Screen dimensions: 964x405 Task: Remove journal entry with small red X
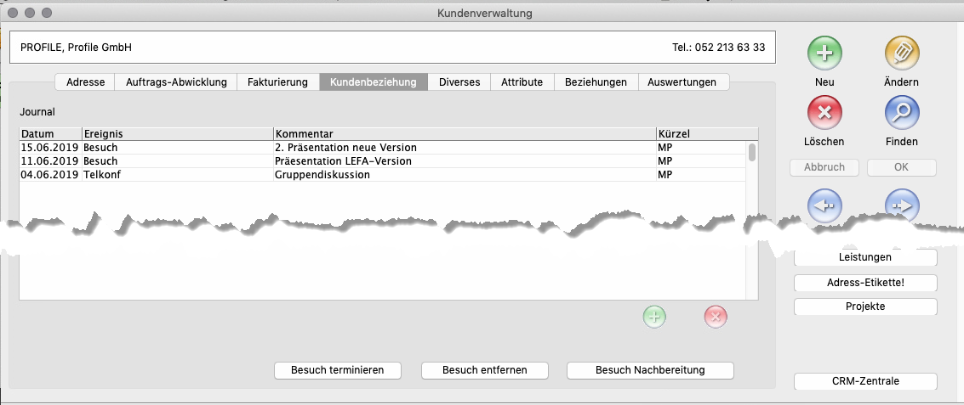(x=716, y=318)
